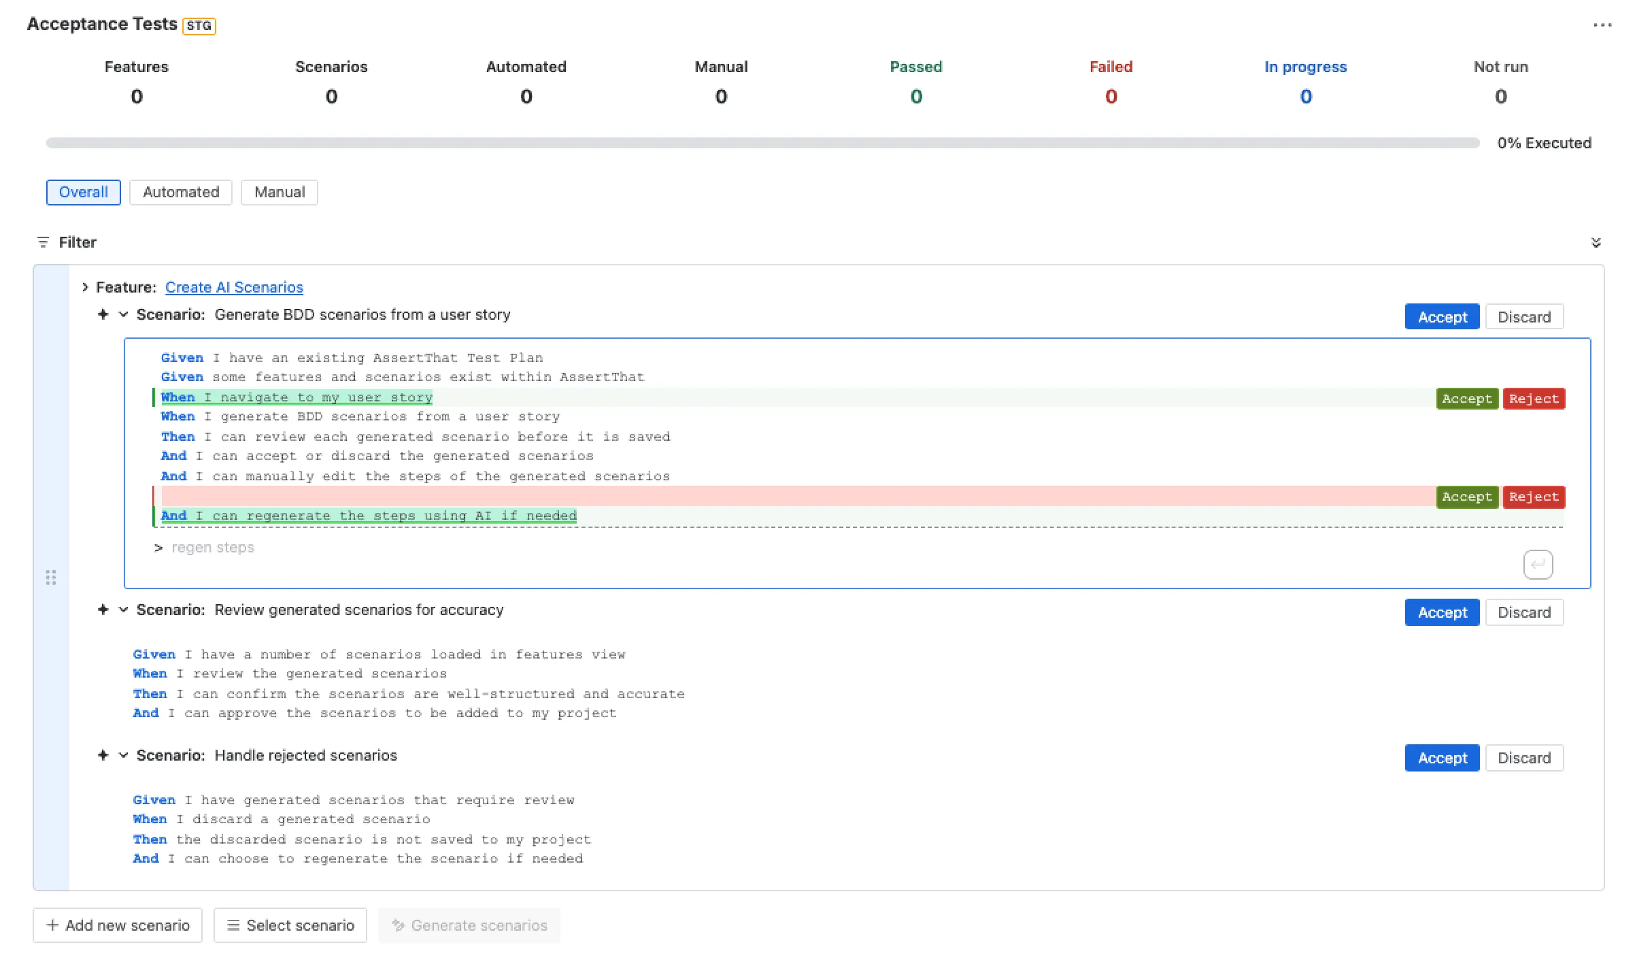Discard the Review generated scenarios scenario
The image size is (1635, 962).
[x=1524, y=612]
